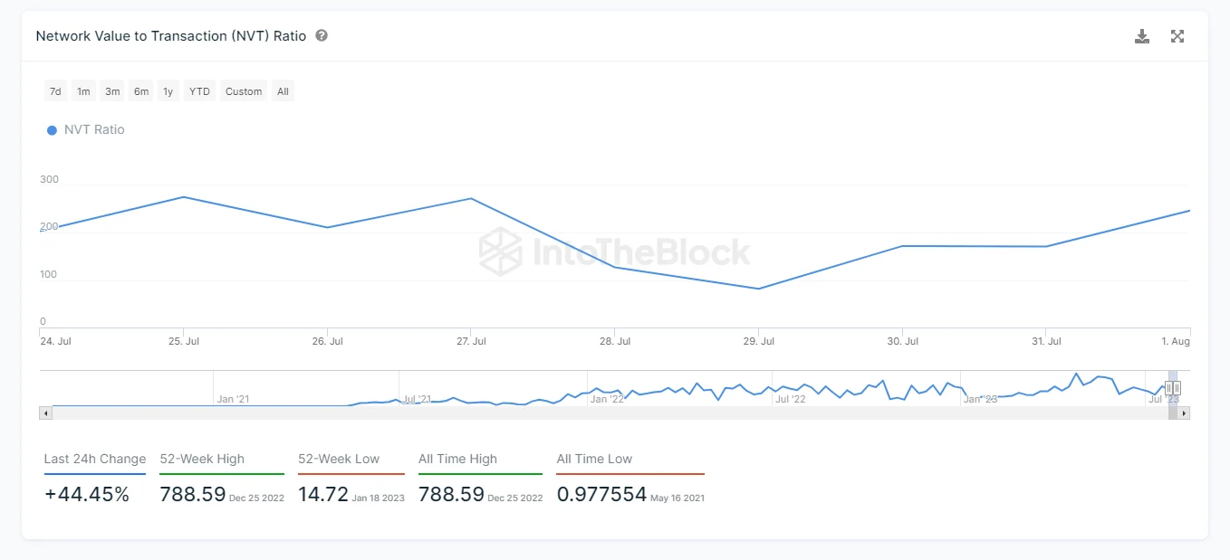Click the left range handle in the navigator
The image size is (1230, 560).
1168,388
